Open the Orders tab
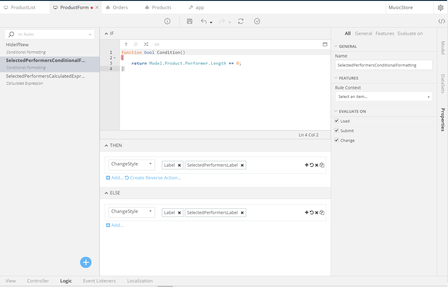Image resolution: width=448 pixels, height=287 pixels. click(x=120, y=8)
